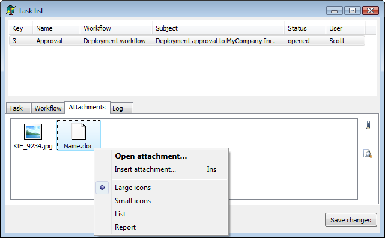Select the Name.doc document icon
This screenshot has width=385, height=238.
tap(79, 132)
